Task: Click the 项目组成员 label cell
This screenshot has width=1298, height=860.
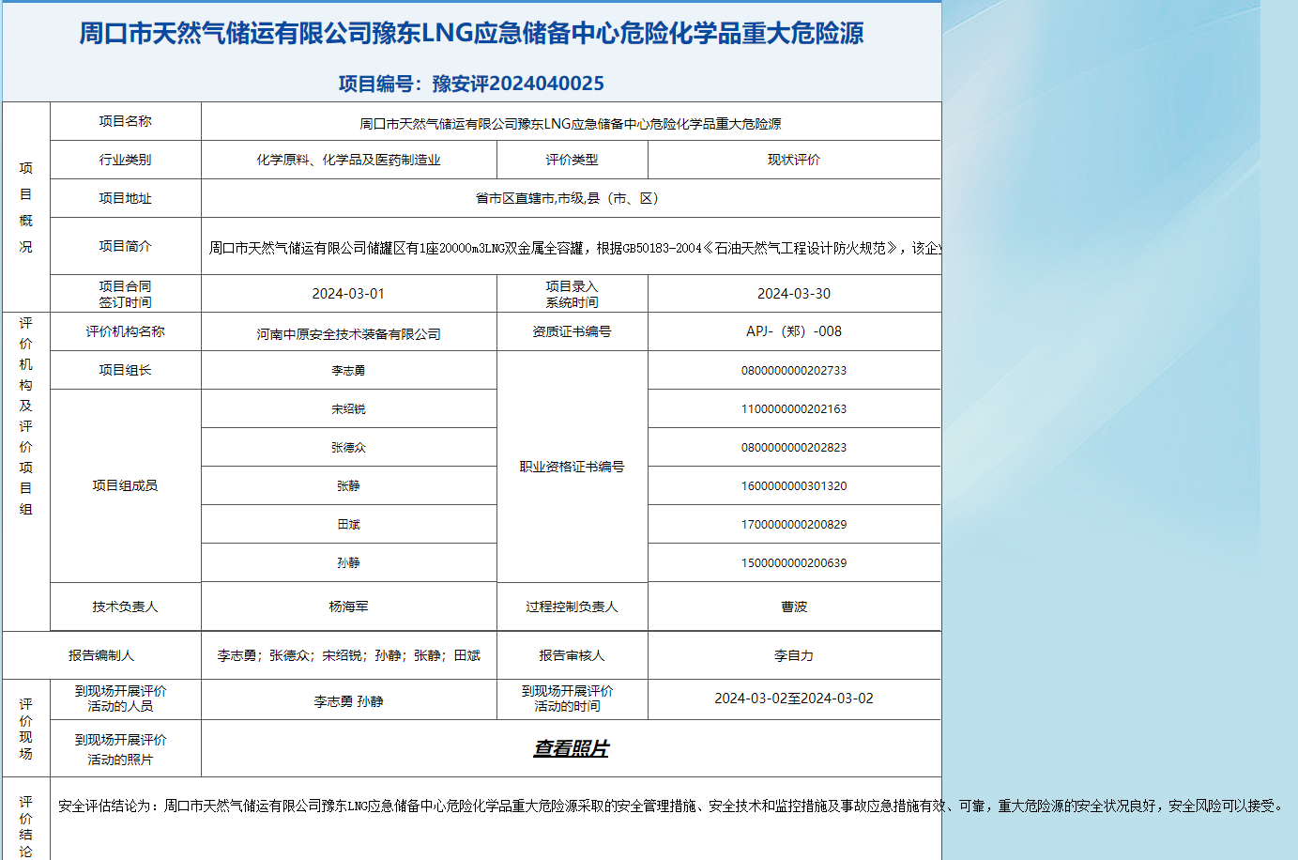Action: click(x=125, y=485)
